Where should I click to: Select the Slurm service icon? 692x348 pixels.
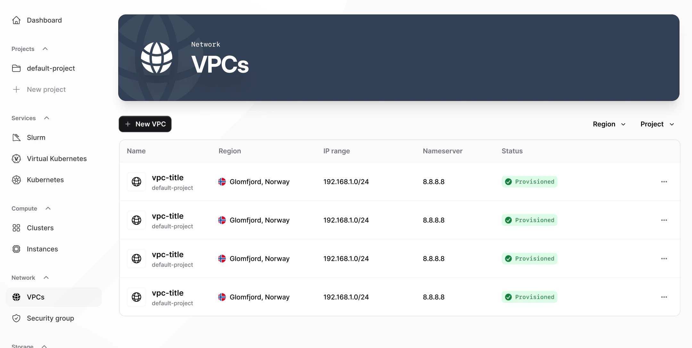point(16,137)
